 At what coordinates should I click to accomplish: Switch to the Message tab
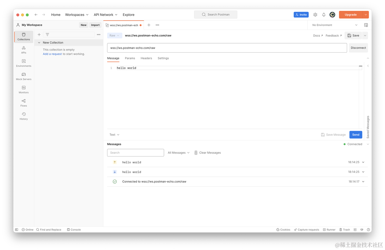pyautogui.click(x=113, y=58)
